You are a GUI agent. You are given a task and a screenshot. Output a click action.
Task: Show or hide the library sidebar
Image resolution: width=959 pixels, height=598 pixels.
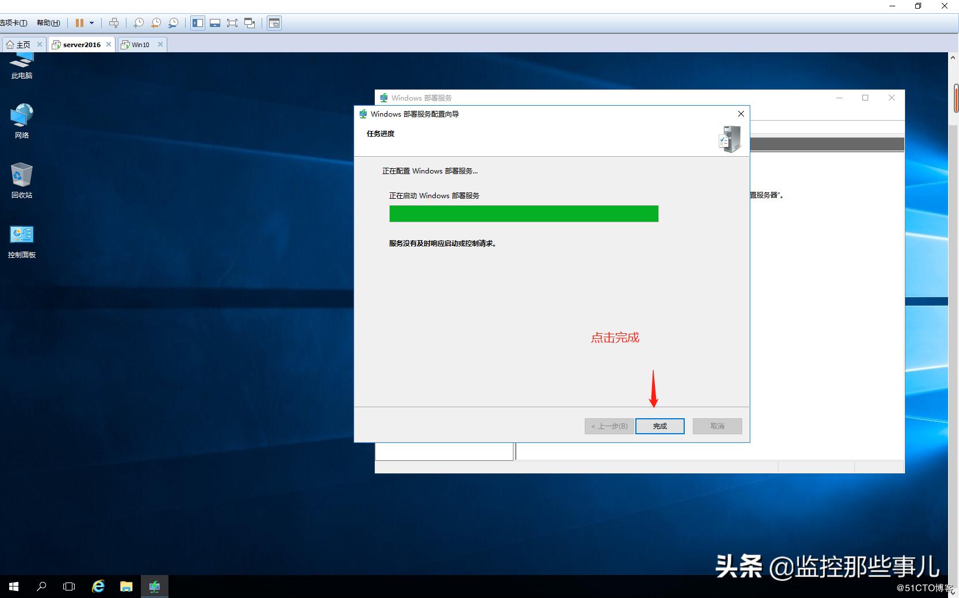click(197, 23)
